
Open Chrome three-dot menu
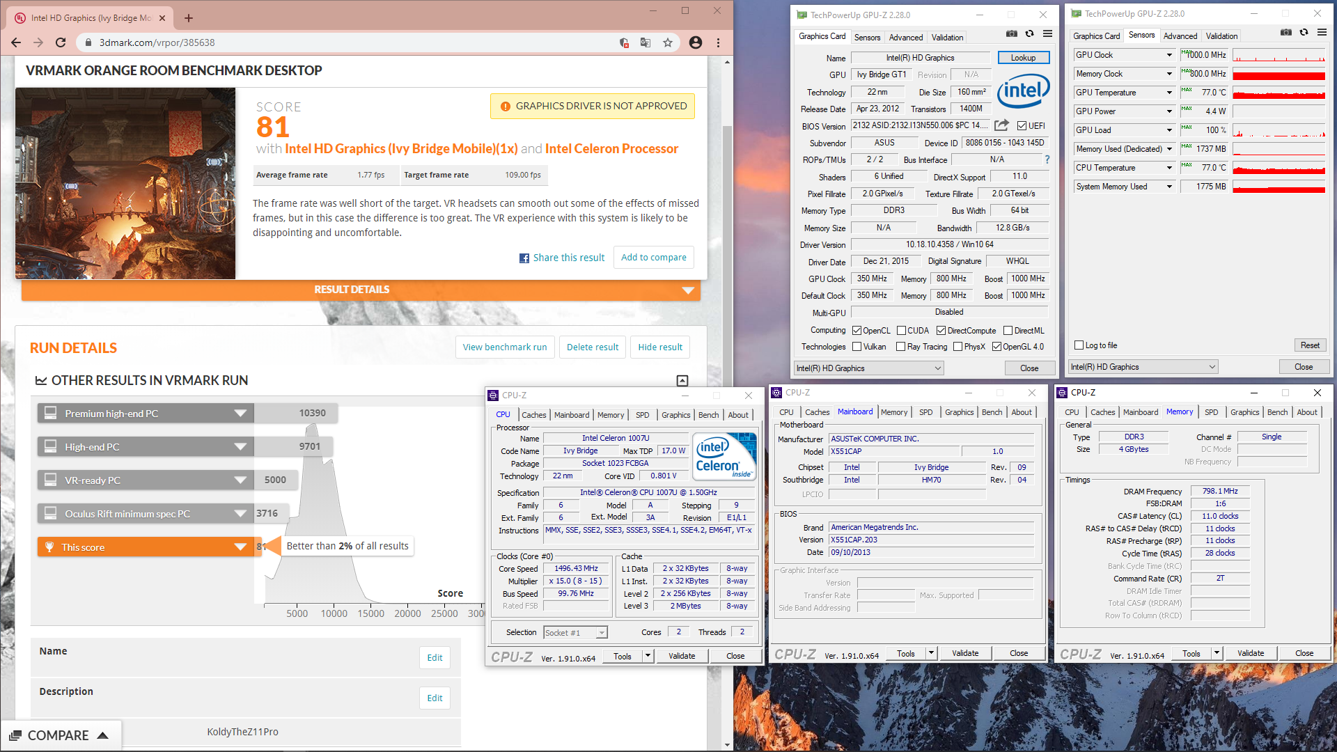point(718,42)
